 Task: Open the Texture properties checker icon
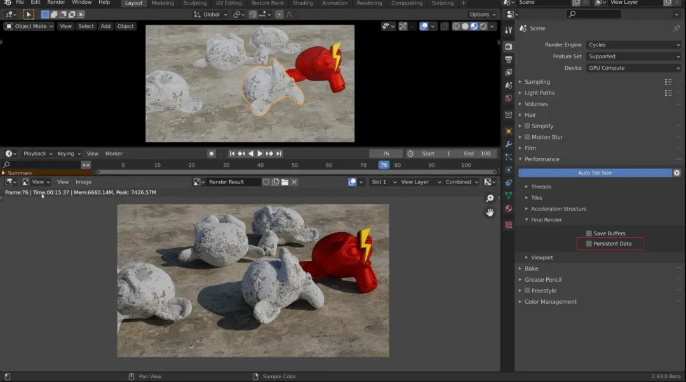click(x=508, y=225)
